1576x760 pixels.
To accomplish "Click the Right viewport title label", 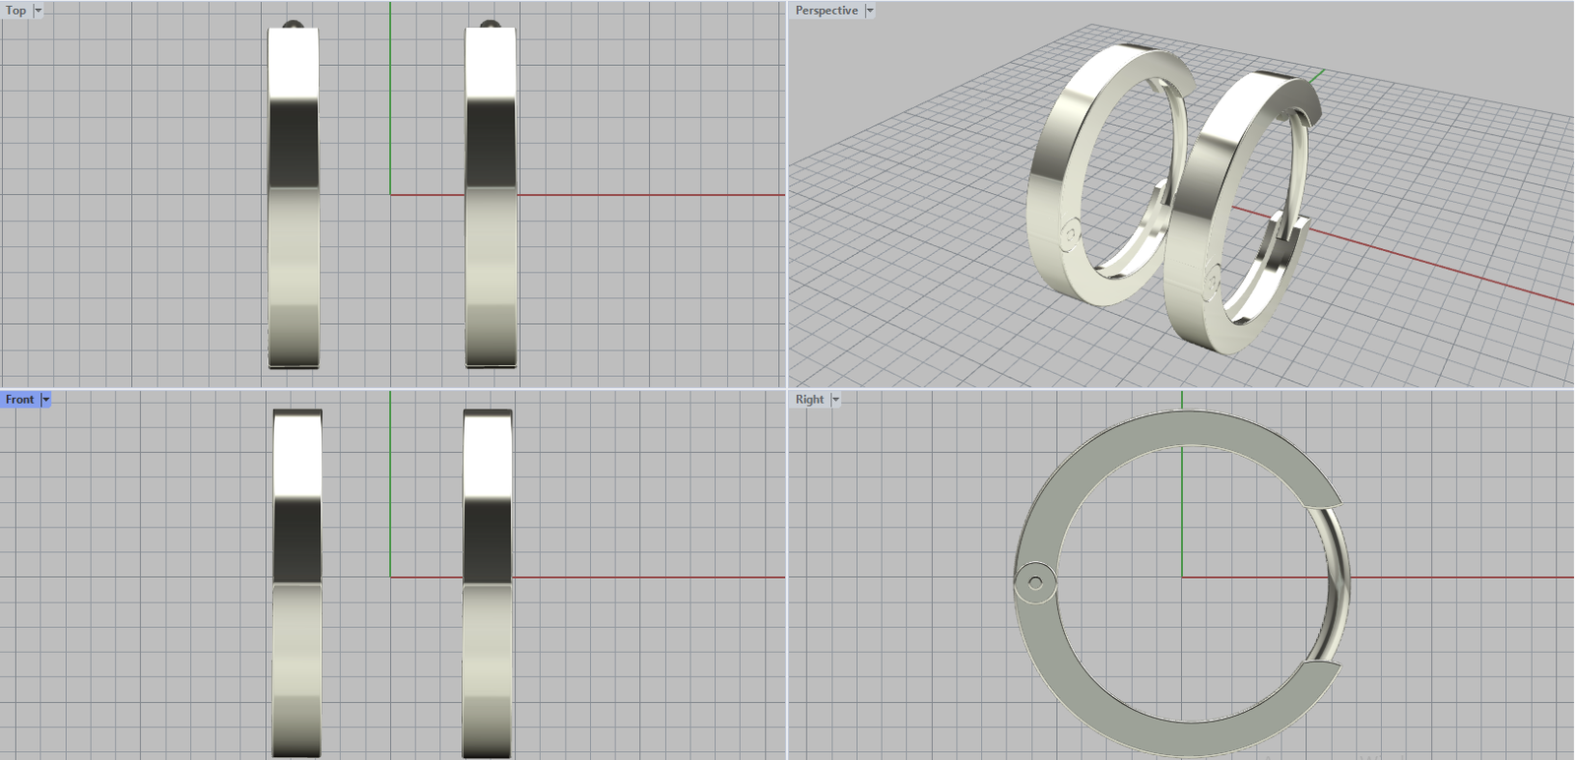I will (x=809, y=400).
